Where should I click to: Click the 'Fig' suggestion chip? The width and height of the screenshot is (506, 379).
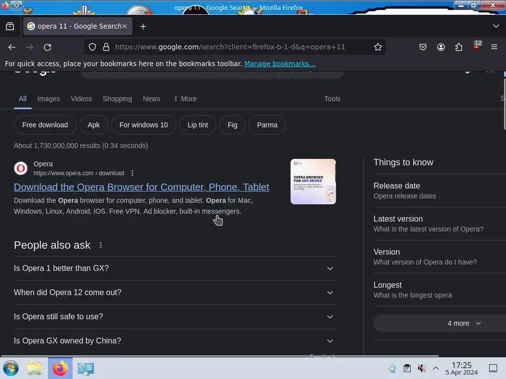pyautogui.click(x=232, y=125)
